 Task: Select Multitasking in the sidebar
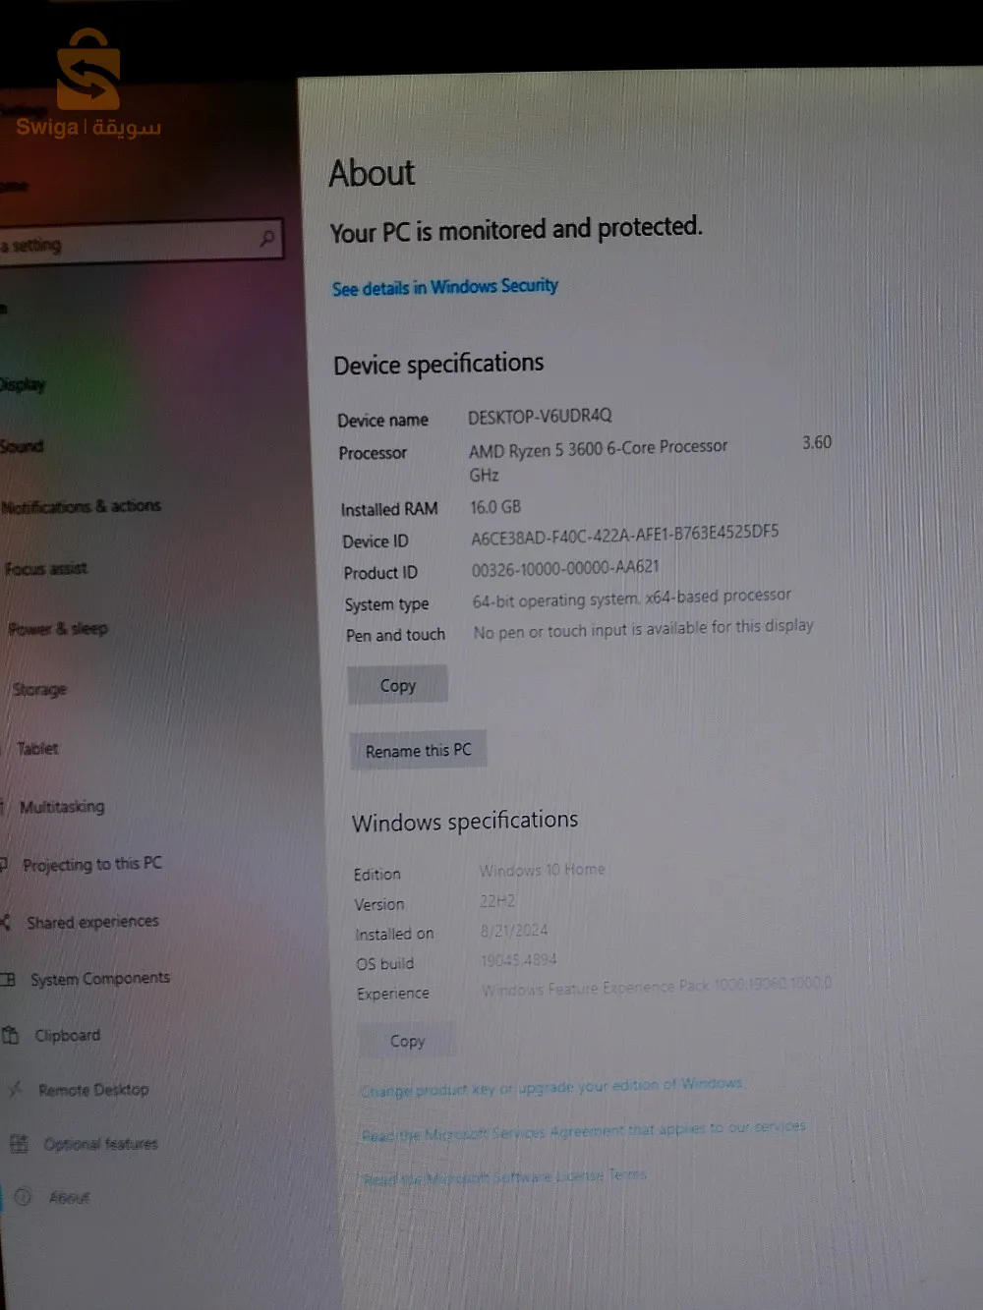pyautogui.click(x=62, y=807)
